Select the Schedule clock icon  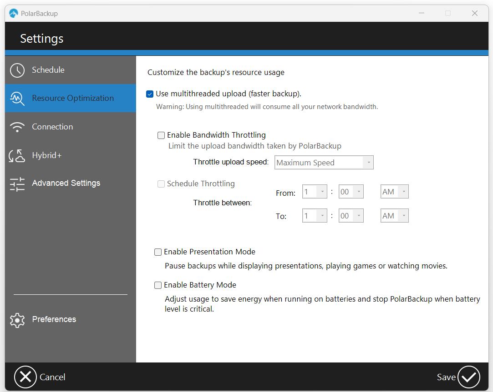pos(17,70)
